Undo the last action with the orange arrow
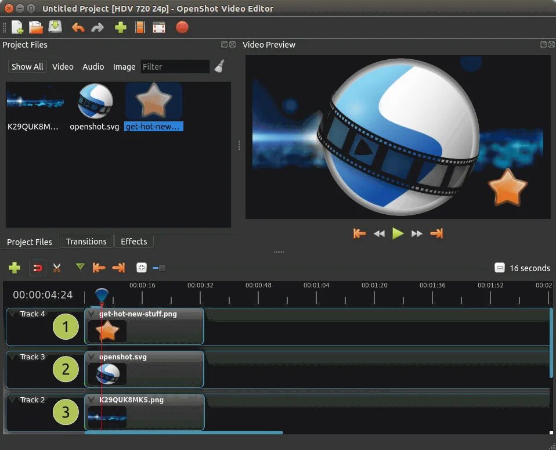This screenshot has height=450, width=556. pos(78,28)
